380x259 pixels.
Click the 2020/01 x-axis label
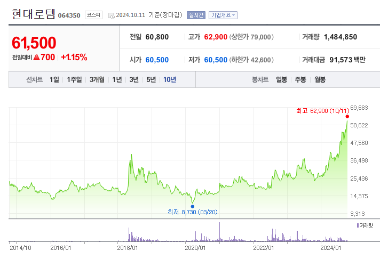[x=195, y=248]
